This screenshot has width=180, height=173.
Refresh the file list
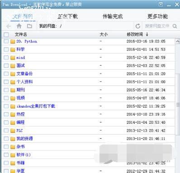point(138,26)
